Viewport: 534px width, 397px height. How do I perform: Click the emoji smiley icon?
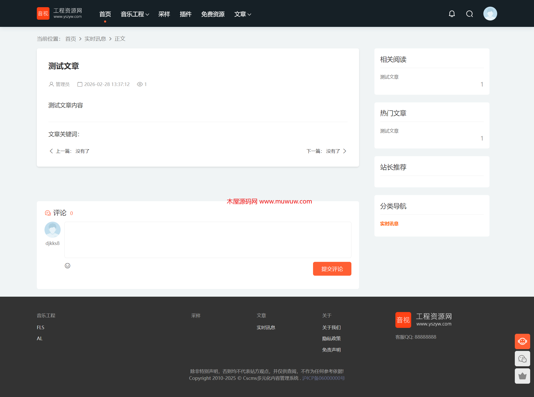[x=68, y=266]
